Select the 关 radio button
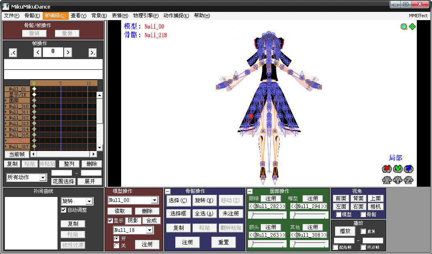The image size is (432, 254). pyautogui.click(x=117, y=245)
